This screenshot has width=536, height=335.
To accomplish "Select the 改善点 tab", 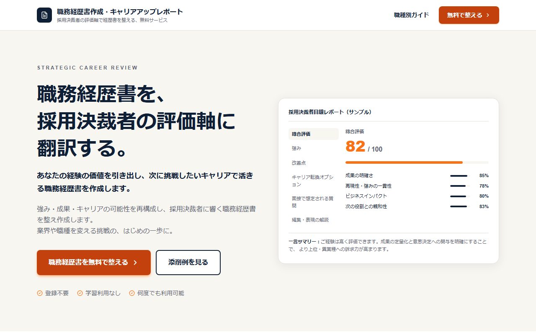I will pos(314,163).
